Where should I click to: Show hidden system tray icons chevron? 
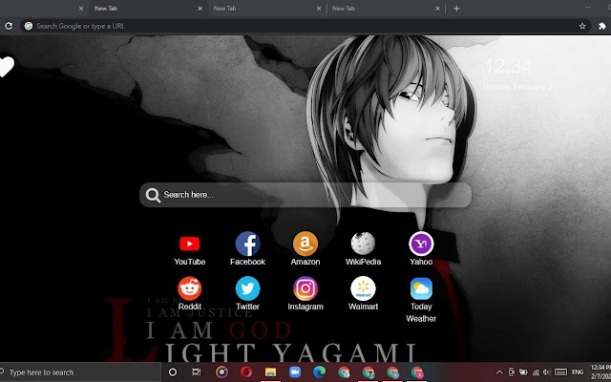coord(499,372)
